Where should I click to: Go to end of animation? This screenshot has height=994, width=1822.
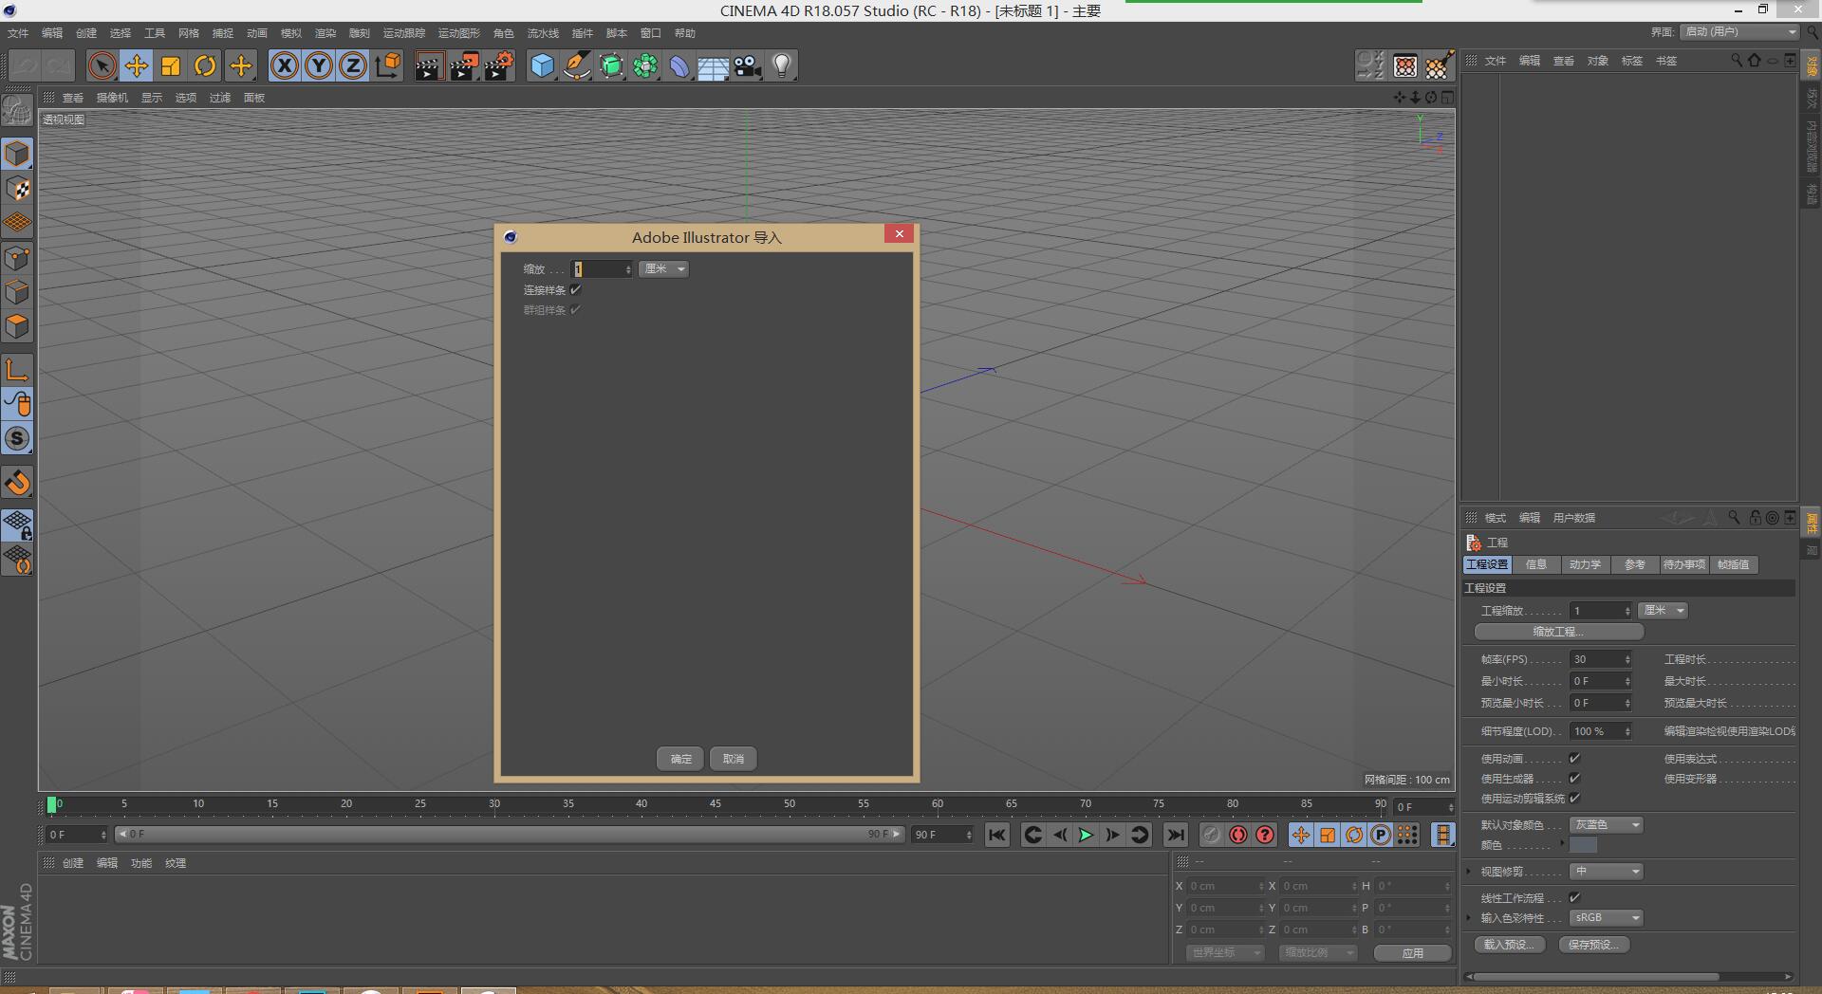click(1176, 835)
